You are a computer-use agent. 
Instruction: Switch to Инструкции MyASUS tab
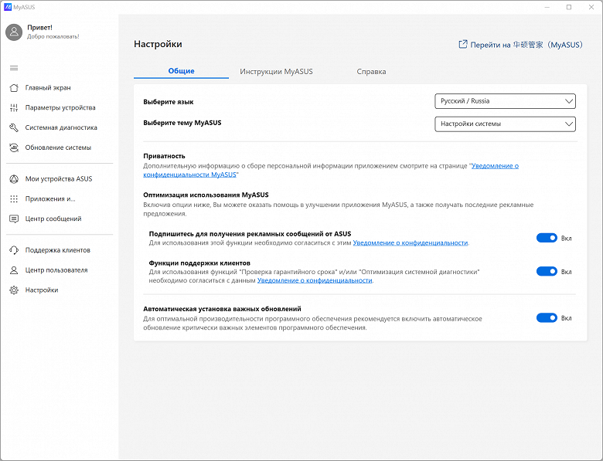276,72
